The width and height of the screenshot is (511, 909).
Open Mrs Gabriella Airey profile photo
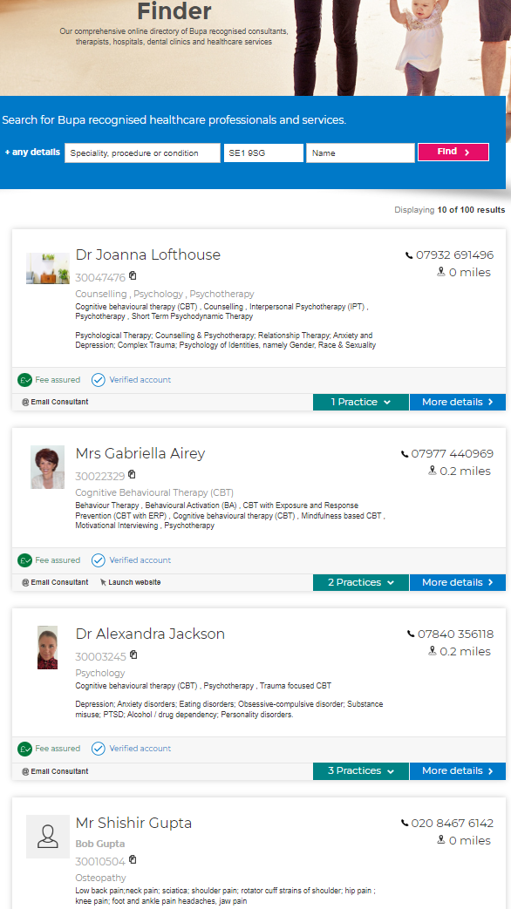coord(48,467)
